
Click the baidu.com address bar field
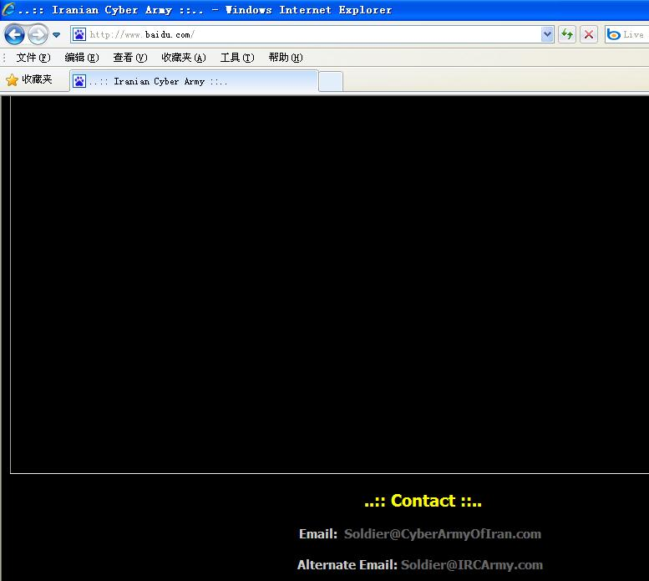312,34
